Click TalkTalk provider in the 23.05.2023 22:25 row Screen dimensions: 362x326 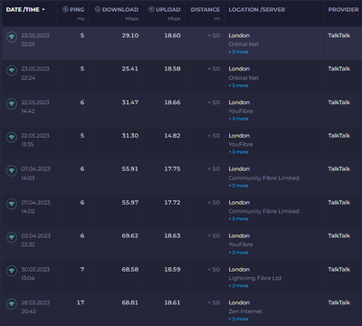(x=339, y=35)
